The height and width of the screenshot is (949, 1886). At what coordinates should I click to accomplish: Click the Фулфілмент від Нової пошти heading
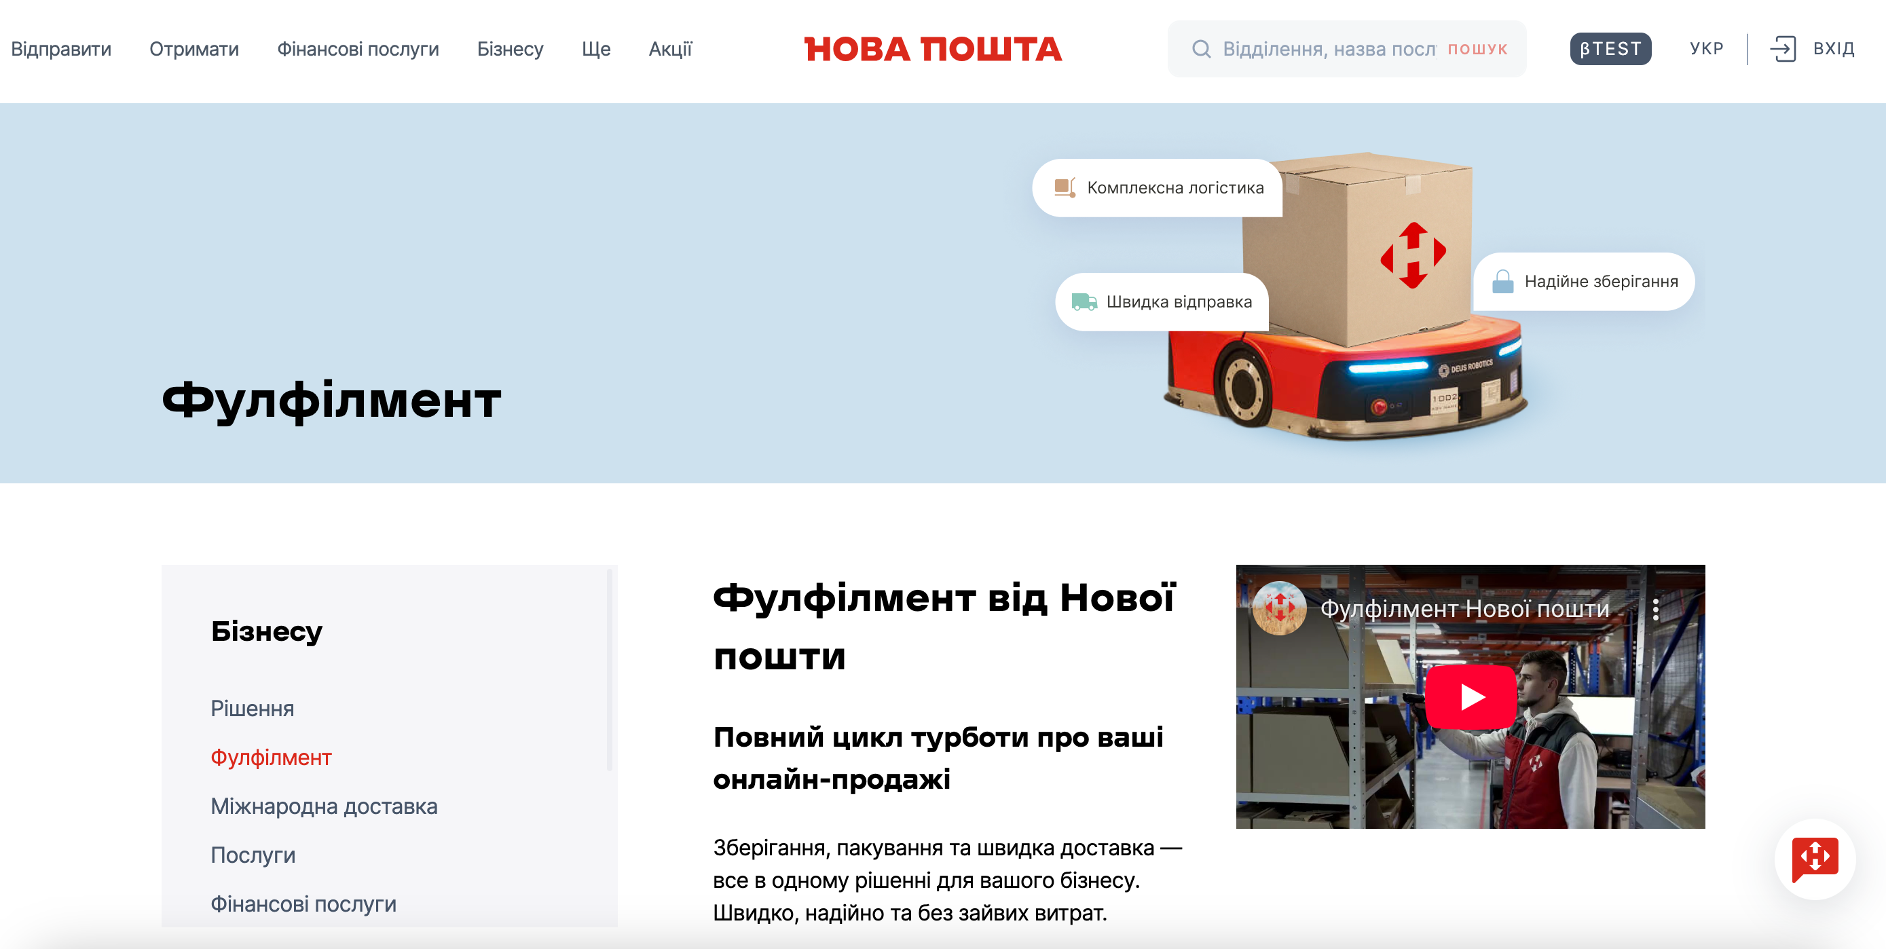(x=944, y=627)
